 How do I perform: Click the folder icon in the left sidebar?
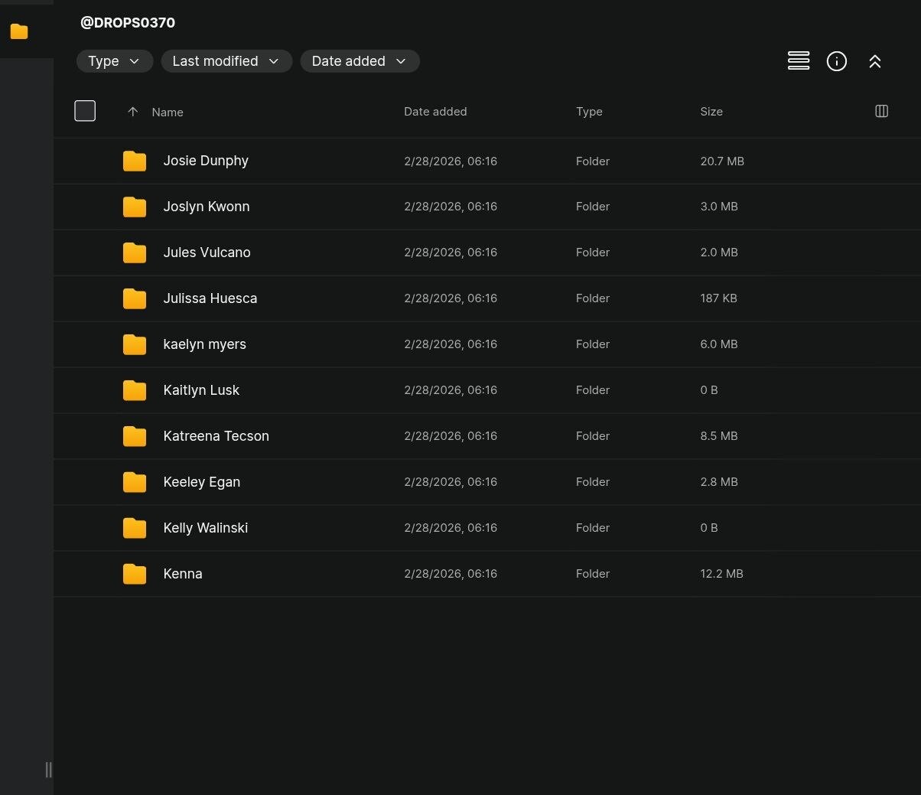(19, 31)
